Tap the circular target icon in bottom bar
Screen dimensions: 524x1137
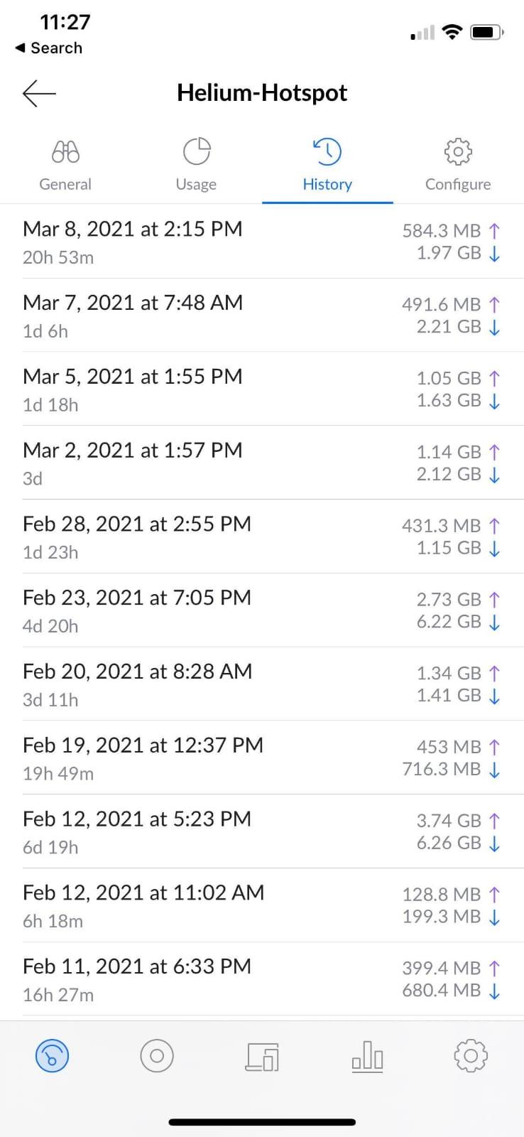point(157,1055)
